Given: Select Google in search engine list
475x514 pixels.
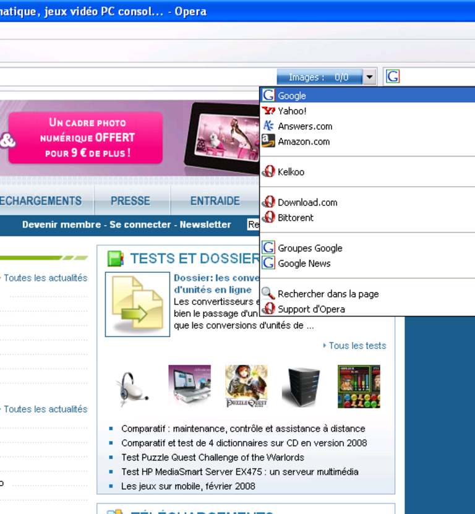Looking at the screenshot, I should [x=368, y=95].
